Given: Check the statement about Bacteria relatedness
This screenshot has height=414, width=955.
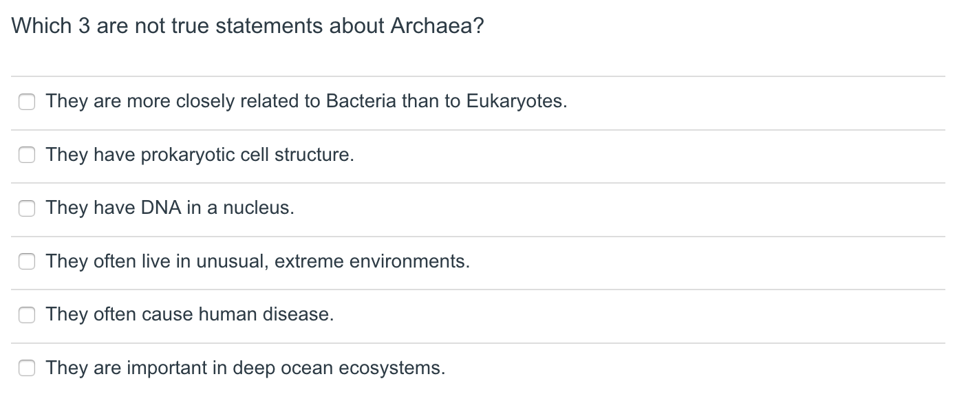Looking at the screenshot, I should tap(26, 101).
